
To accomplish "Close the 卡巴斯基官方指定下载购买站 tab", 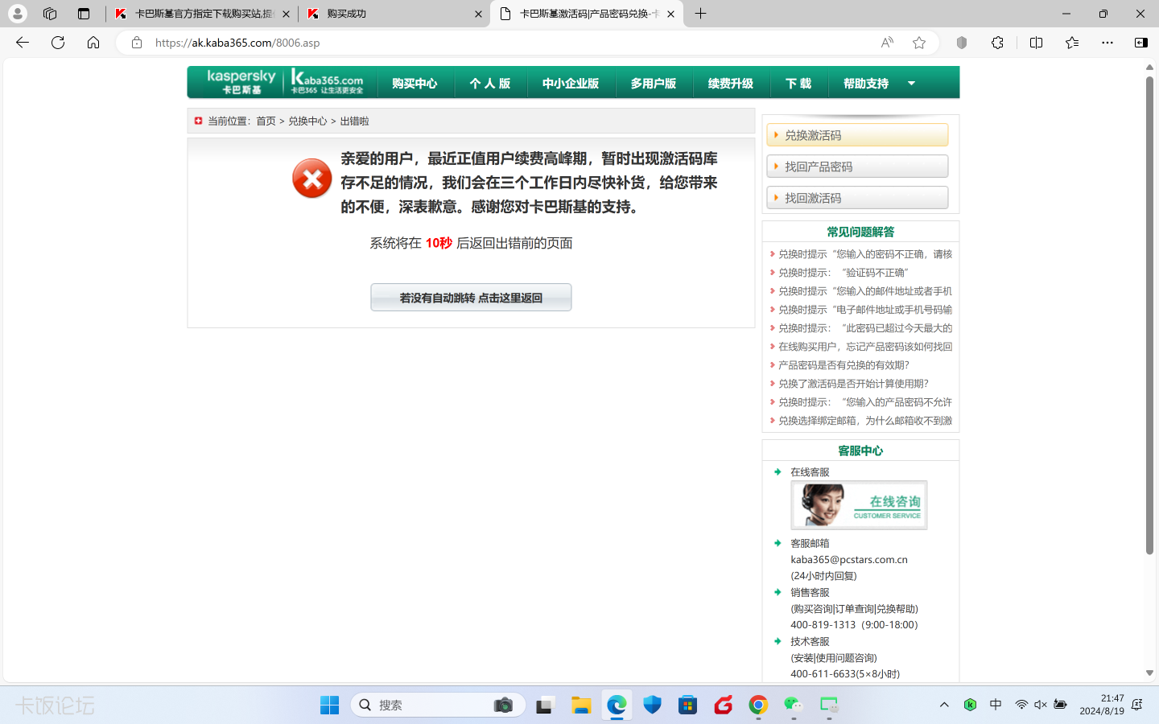I will pyautogui.click(x=286, y=14).
